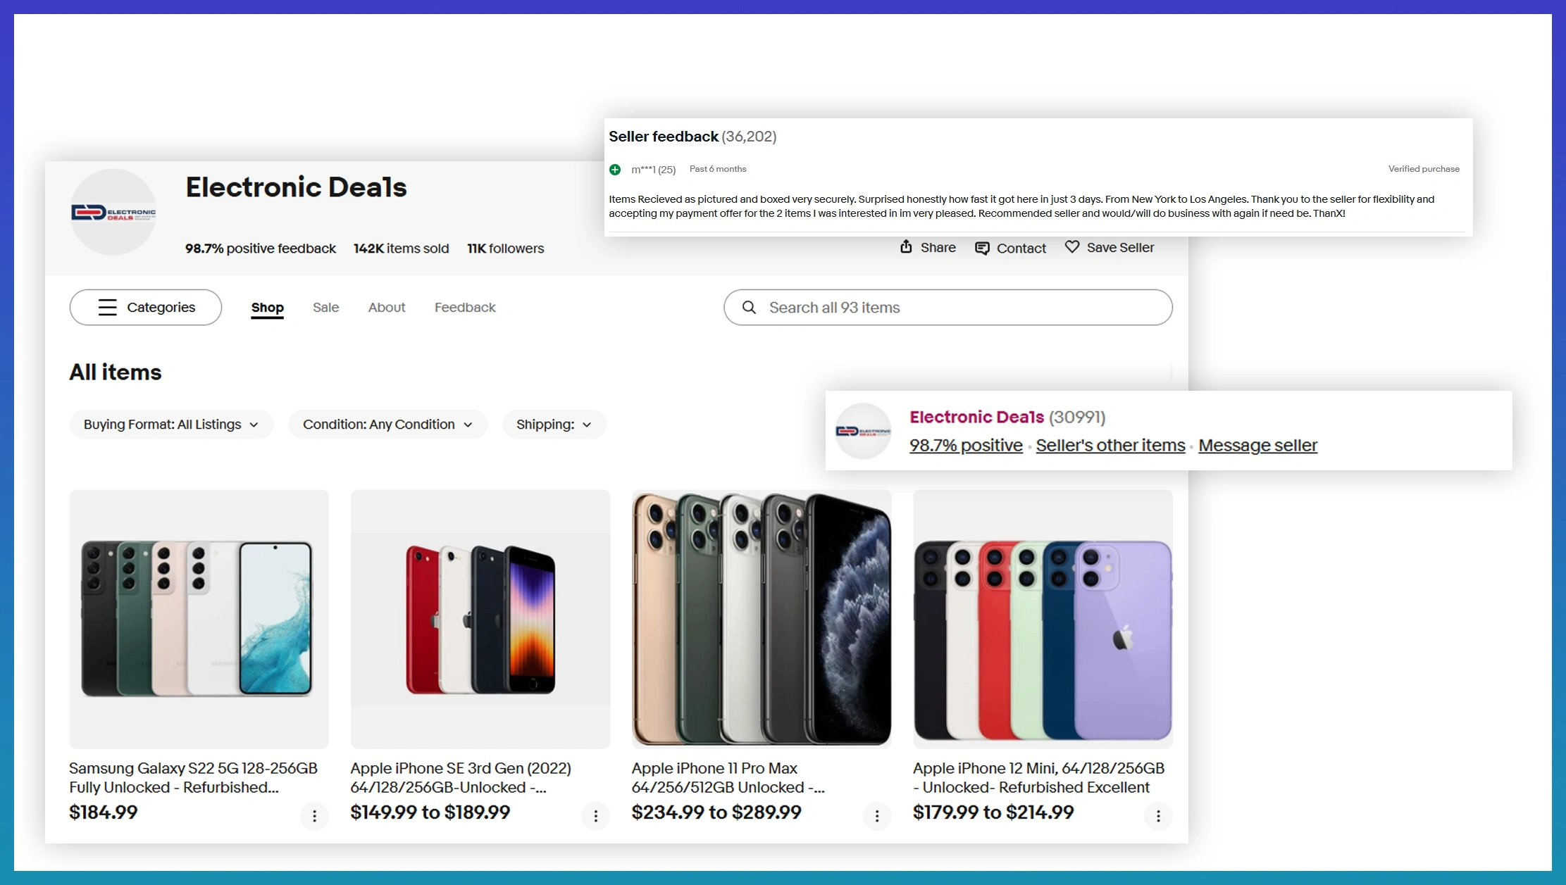Open the iPhone 11 Pro Max thumbnail
The width and height of the screenshot is (1566, 885).
tap(761, 619)
